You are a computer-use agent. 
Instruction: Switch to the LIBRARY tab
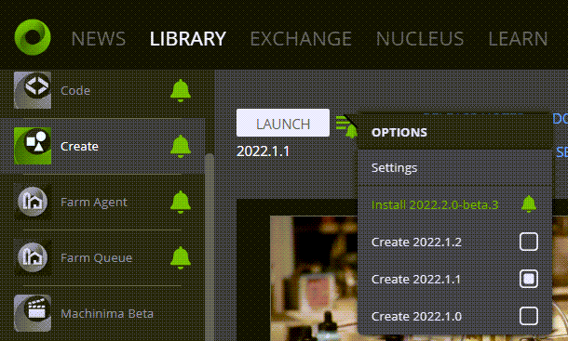(188, 39)
